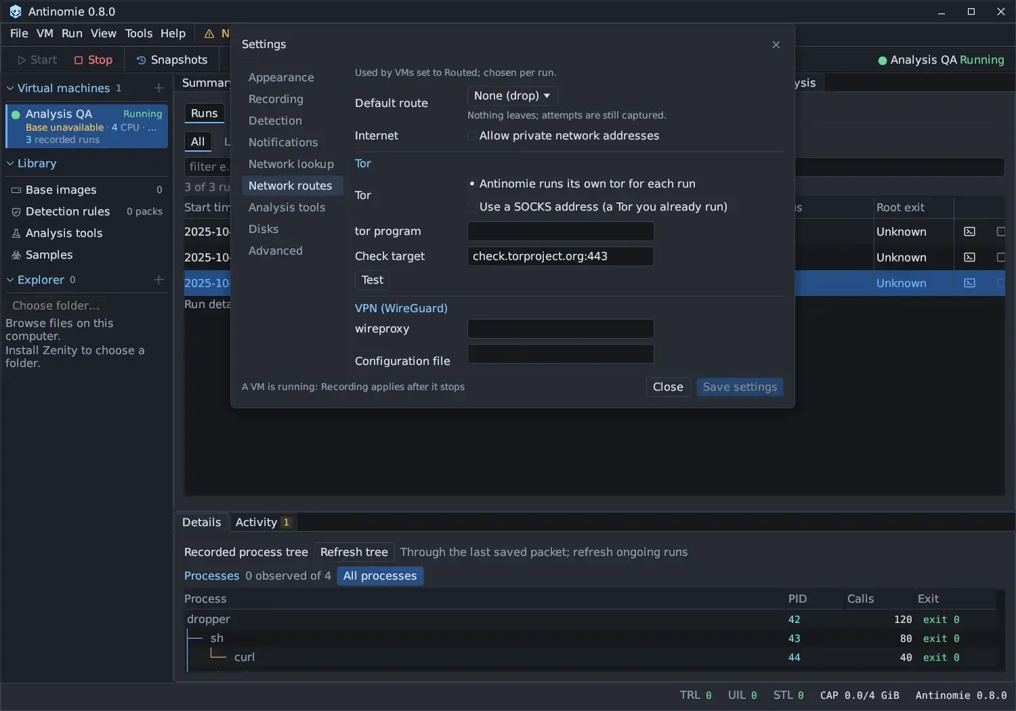The width and height of the screenshot is (1016, 711).
Task: Click Base images icon in Library
Action: 16,190
